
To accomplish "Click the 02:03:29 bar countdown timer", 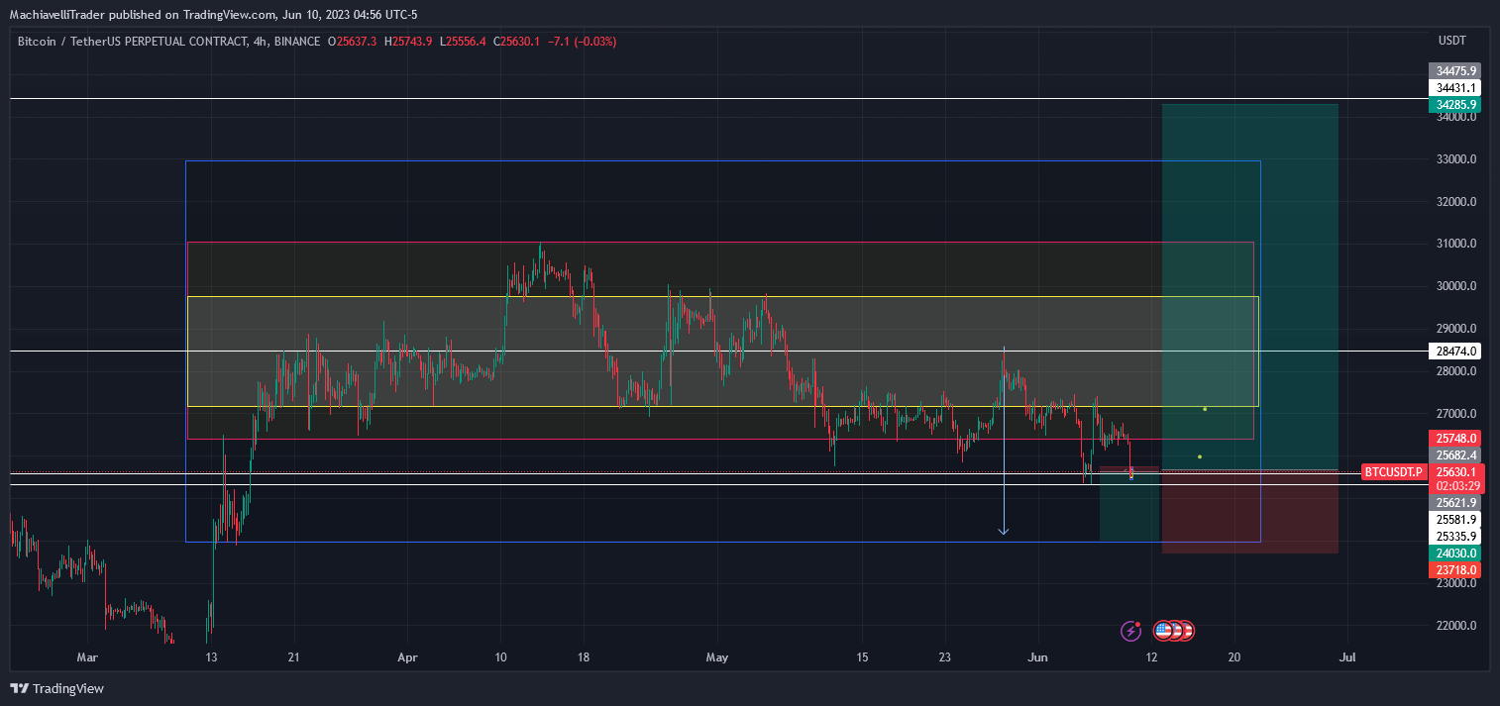I will pyautogui.click(x=1455, y=486).
